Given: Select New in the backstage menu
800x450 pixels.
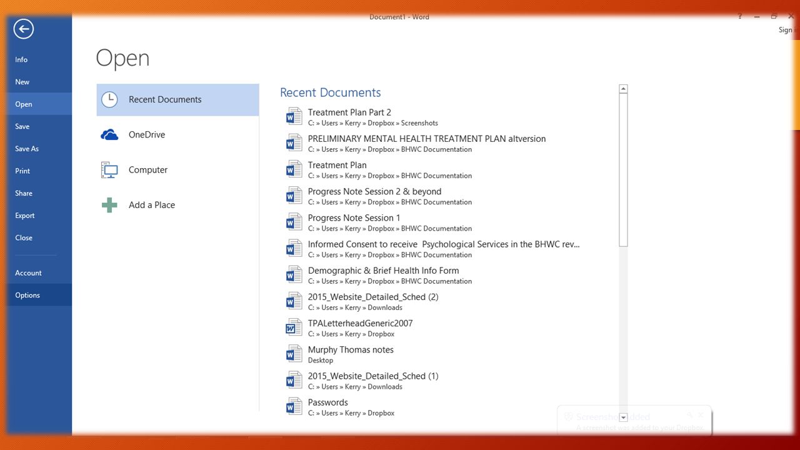Looking at the screenshot, I should 39,82.
